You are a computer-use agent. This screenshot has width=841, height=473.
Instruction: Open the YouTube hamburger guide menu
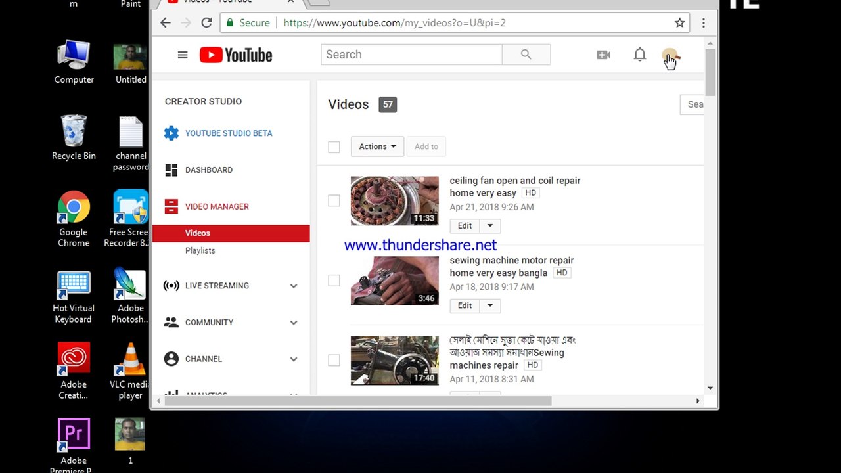(183, 55)
